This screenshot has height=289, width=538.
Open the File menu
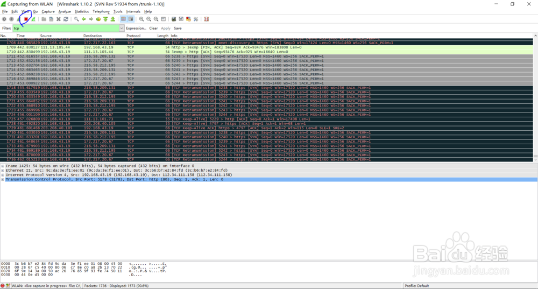pyautogui.click(x=5, y=11)
